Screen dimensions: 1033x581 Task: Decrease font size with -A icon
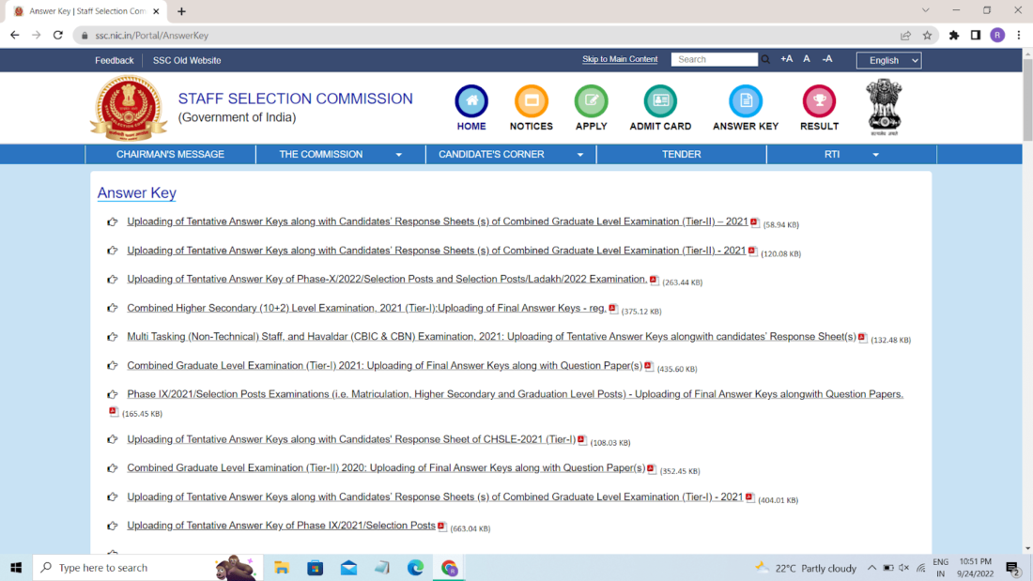(x=826, y=58)
